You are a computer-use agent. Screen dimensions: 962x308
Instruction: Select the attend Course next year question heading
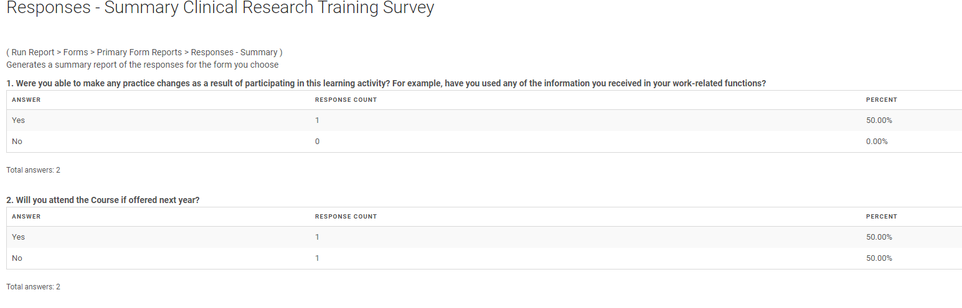pos(103,200)
